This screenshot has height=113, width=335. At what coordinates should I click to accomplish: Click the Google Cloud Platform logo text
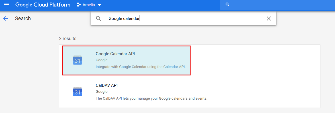tap(43, 5)
